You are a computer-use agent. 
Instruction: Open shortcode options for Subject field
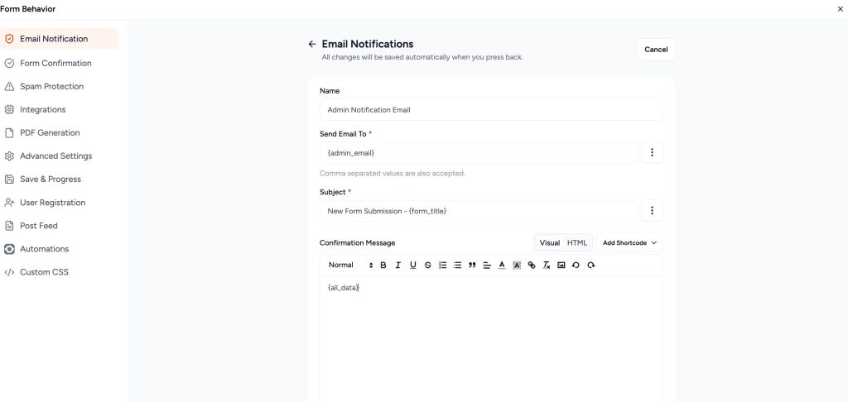[653, 211]
